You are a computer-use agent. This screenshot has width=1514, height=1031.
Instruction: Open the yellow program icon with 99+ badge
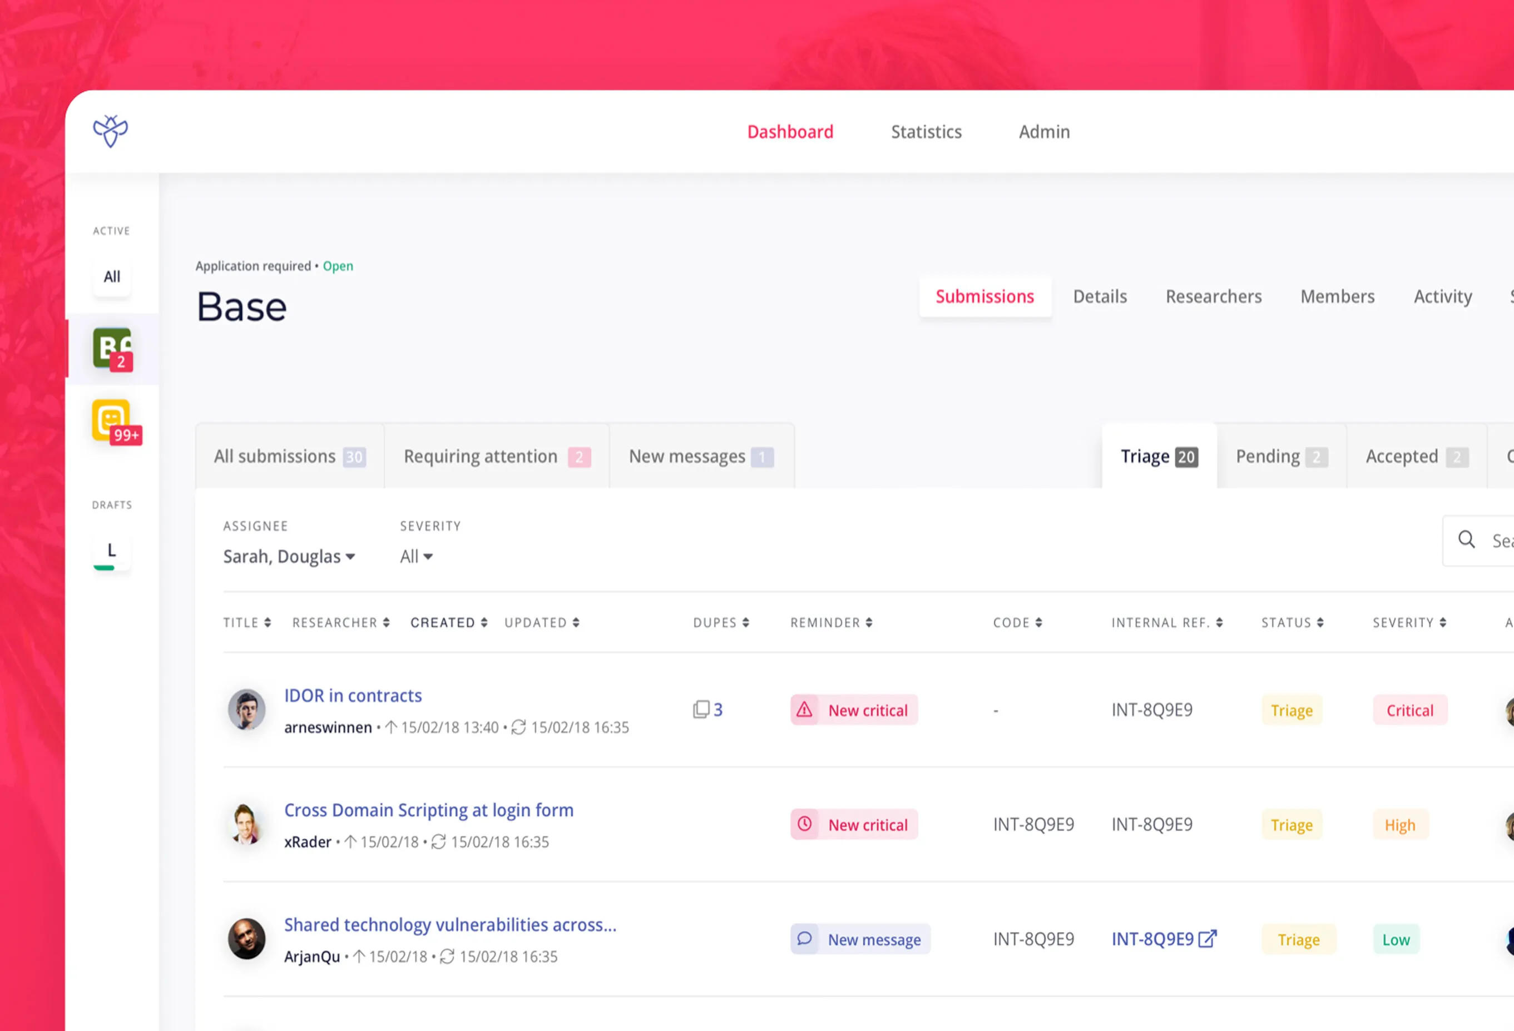(112, 421)
